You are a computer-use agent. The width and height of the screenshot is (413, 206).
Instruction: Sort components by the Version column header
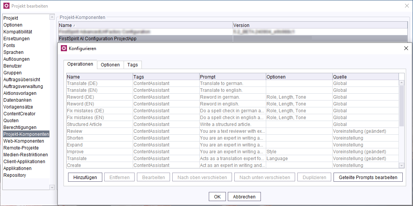click(x=320, y=25)
